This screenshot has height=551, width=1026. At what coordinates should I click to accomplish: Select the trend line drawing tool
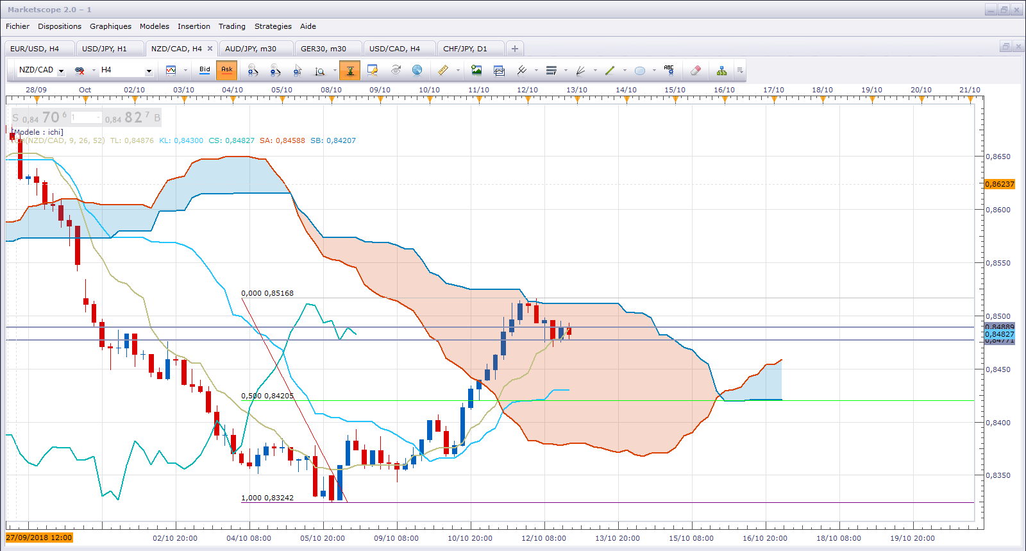point(610,71)
